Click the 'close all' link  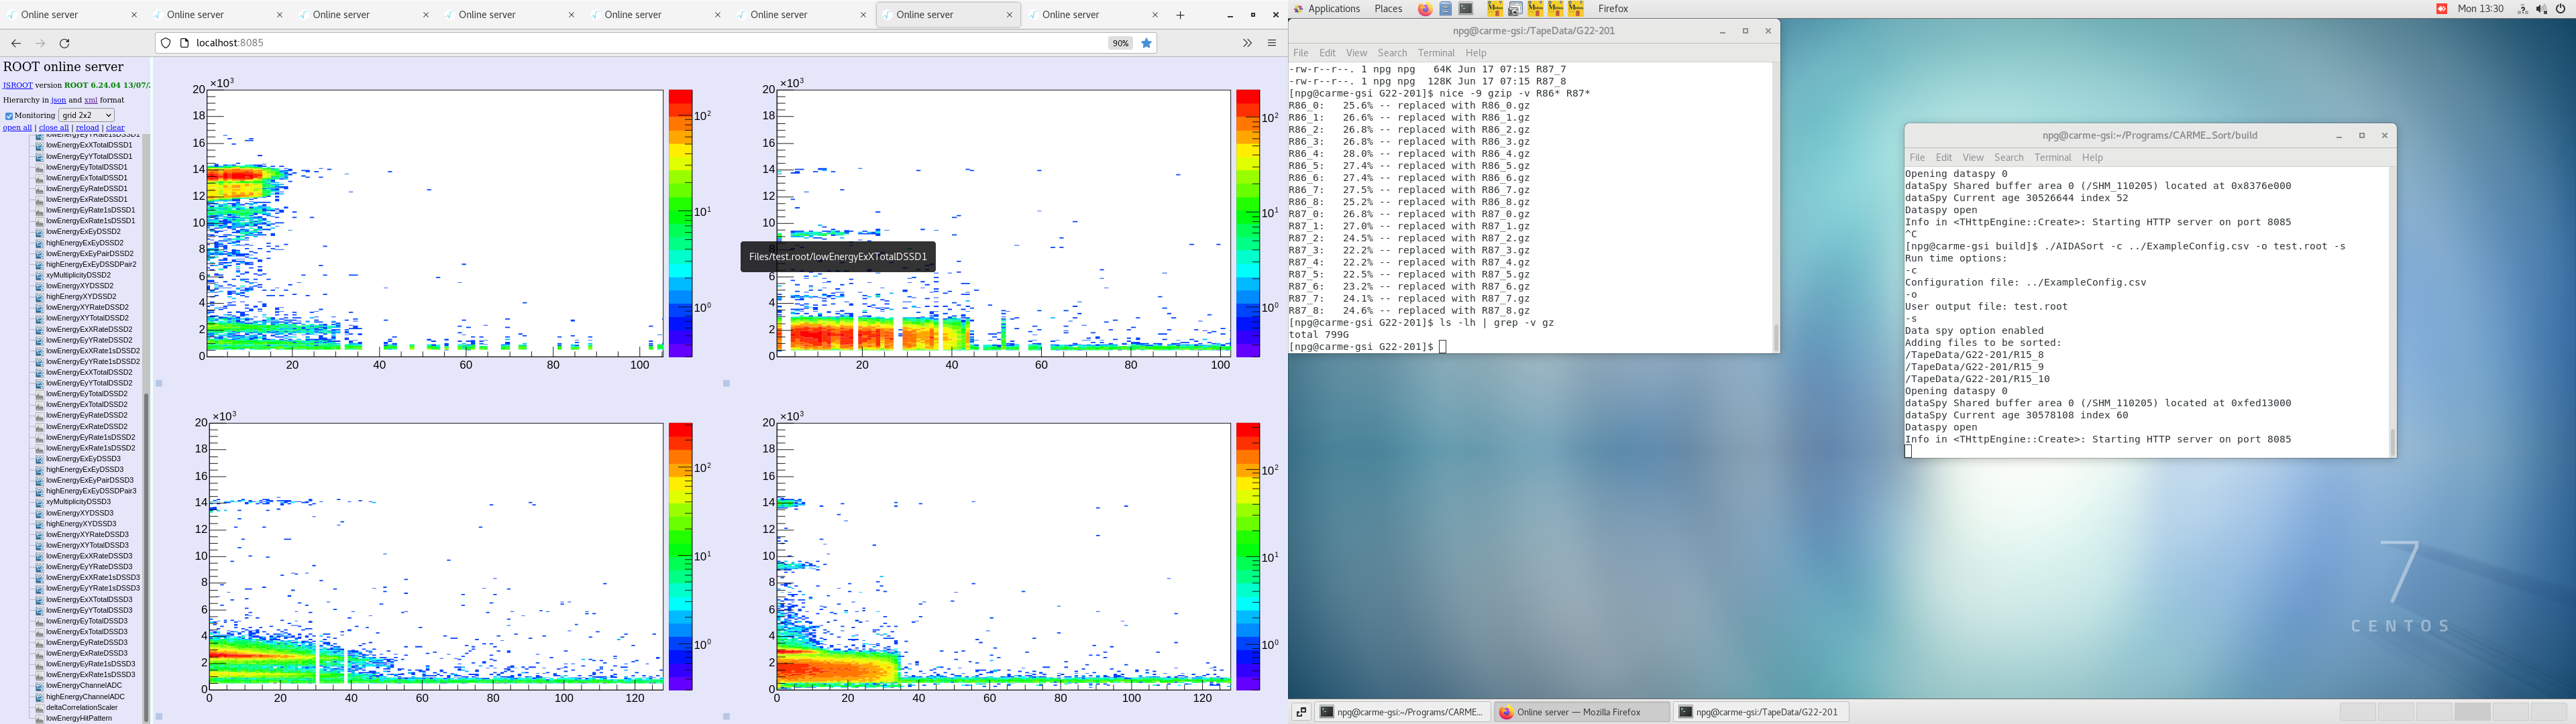pyautogui.click(x=54, y=128)
